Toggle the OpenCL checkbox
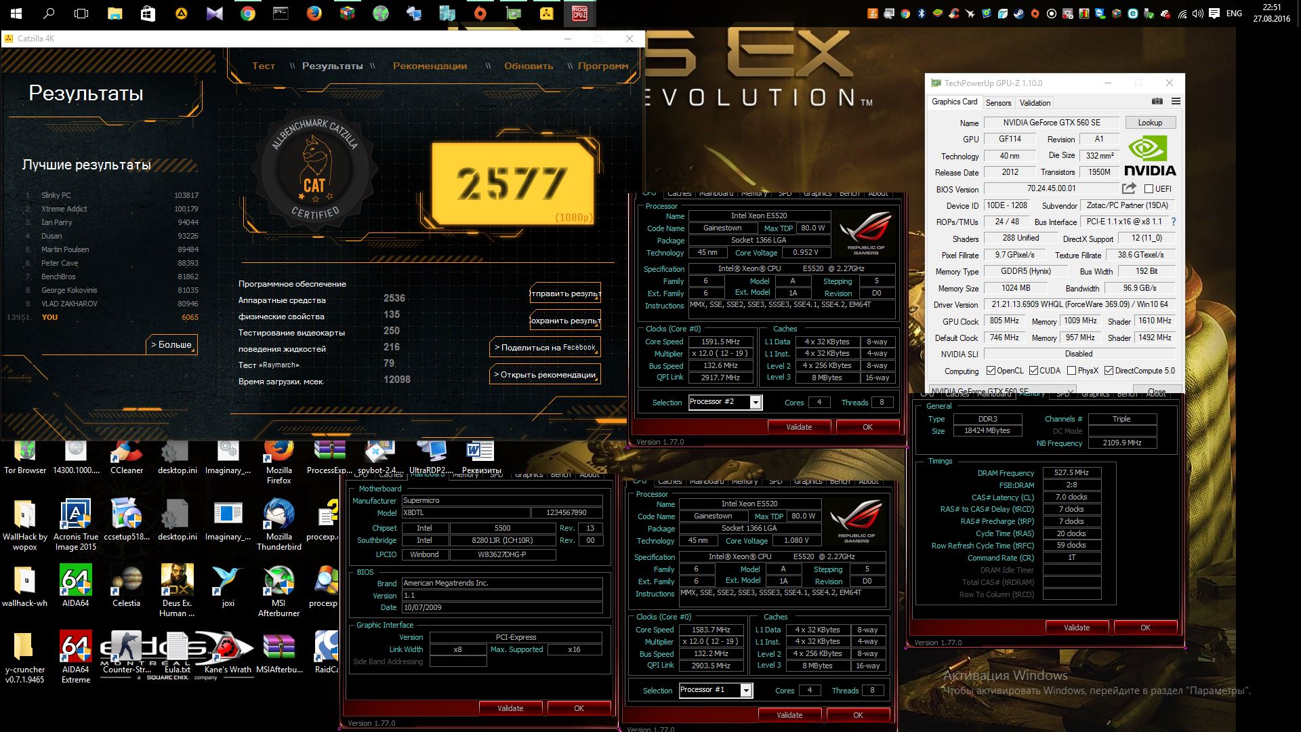1301x732 pixels. [x=991, y=371]
